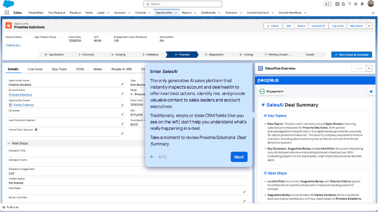Select the 5 - Negotiation stage

[214, 55]
